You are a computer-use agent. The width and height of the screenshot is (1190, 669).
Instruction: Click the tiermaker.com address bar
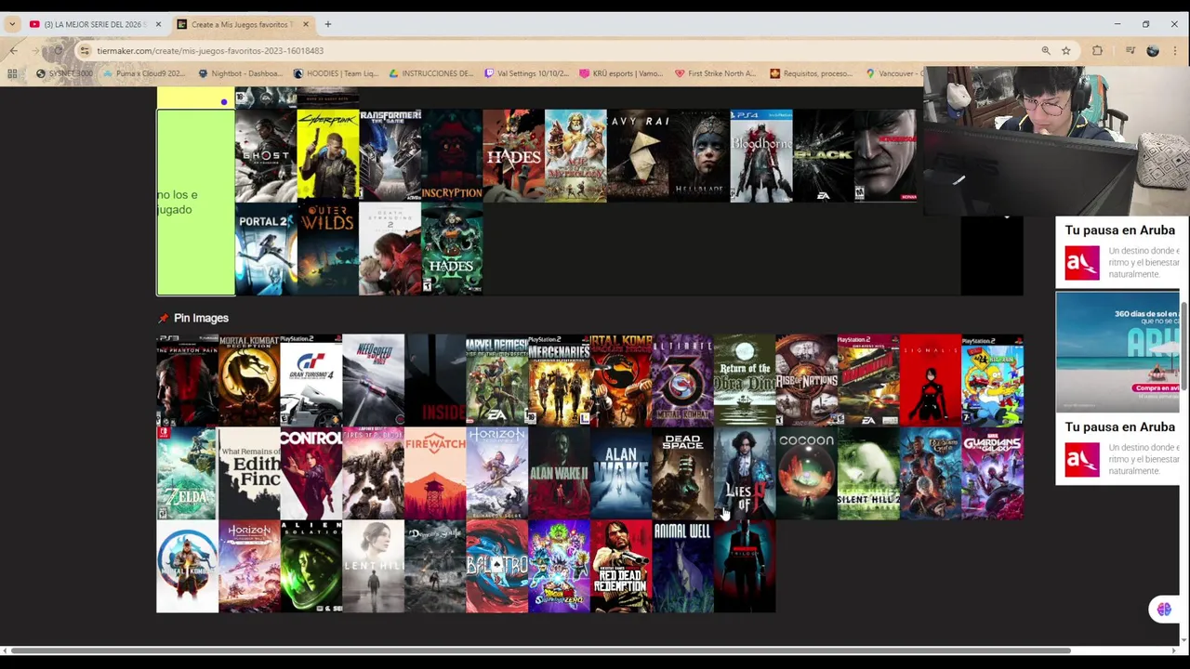pos(558,50)
